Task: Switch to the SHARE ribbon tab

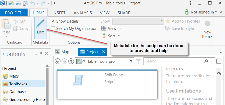Action: click(124, 13)
